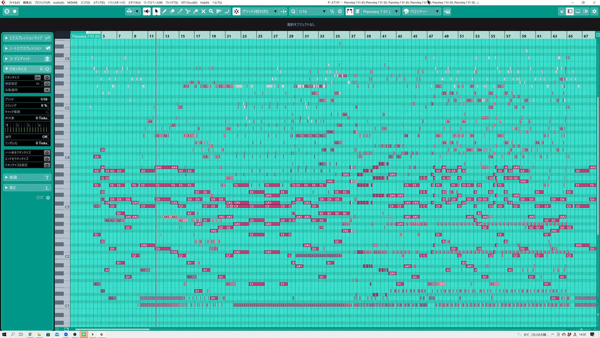Expand コードエディット section
600x338 pixels.
click(x=27, y=59)
